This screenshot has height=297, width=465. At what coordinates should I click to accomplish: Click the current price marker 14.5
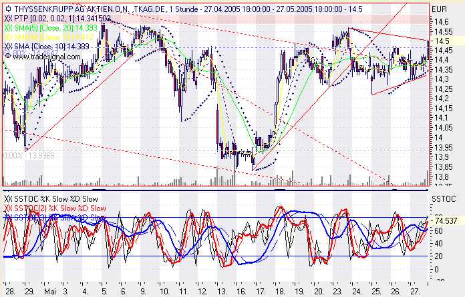click(442, 41)
